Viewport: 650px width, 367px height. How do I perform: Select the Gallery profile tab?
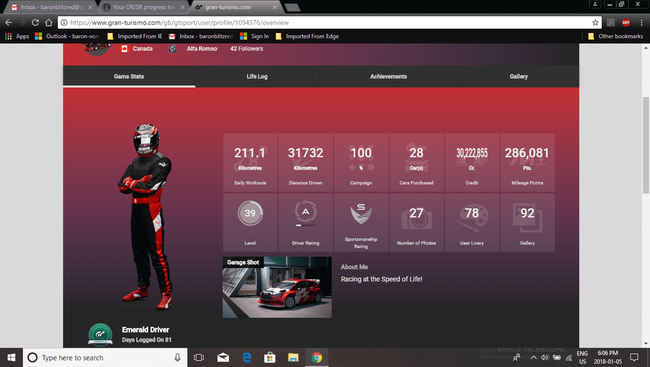pos(519,76)
